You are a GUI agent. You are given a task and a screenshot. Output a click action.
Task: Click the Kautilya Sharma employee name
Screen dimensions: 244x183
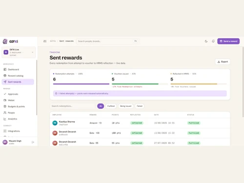point(67,122)
